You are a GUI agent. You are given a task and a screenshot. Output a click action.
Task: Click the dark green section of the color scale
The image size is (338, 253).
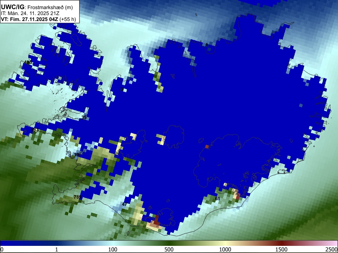(169, 243)
